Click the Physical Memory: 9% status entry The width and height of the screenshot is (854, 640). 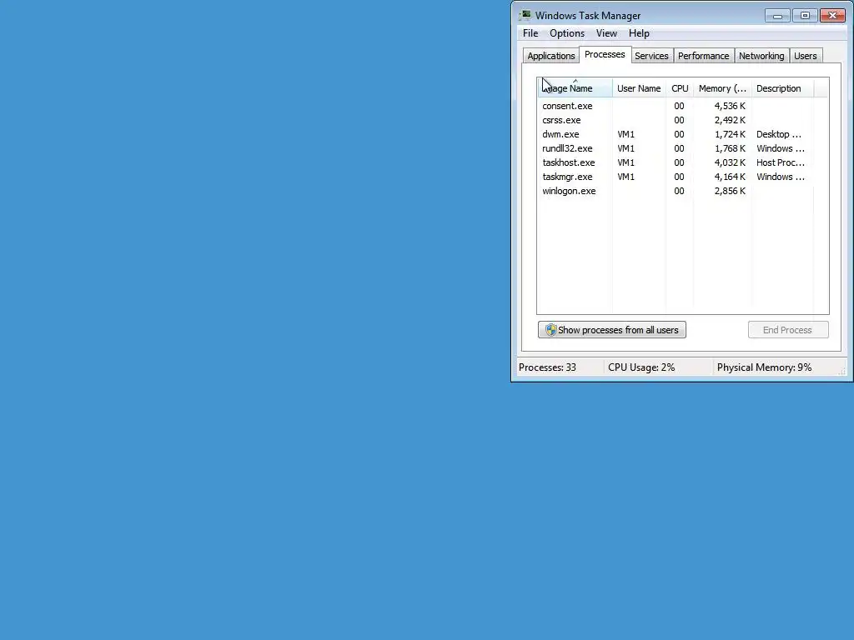coord(764,367)
